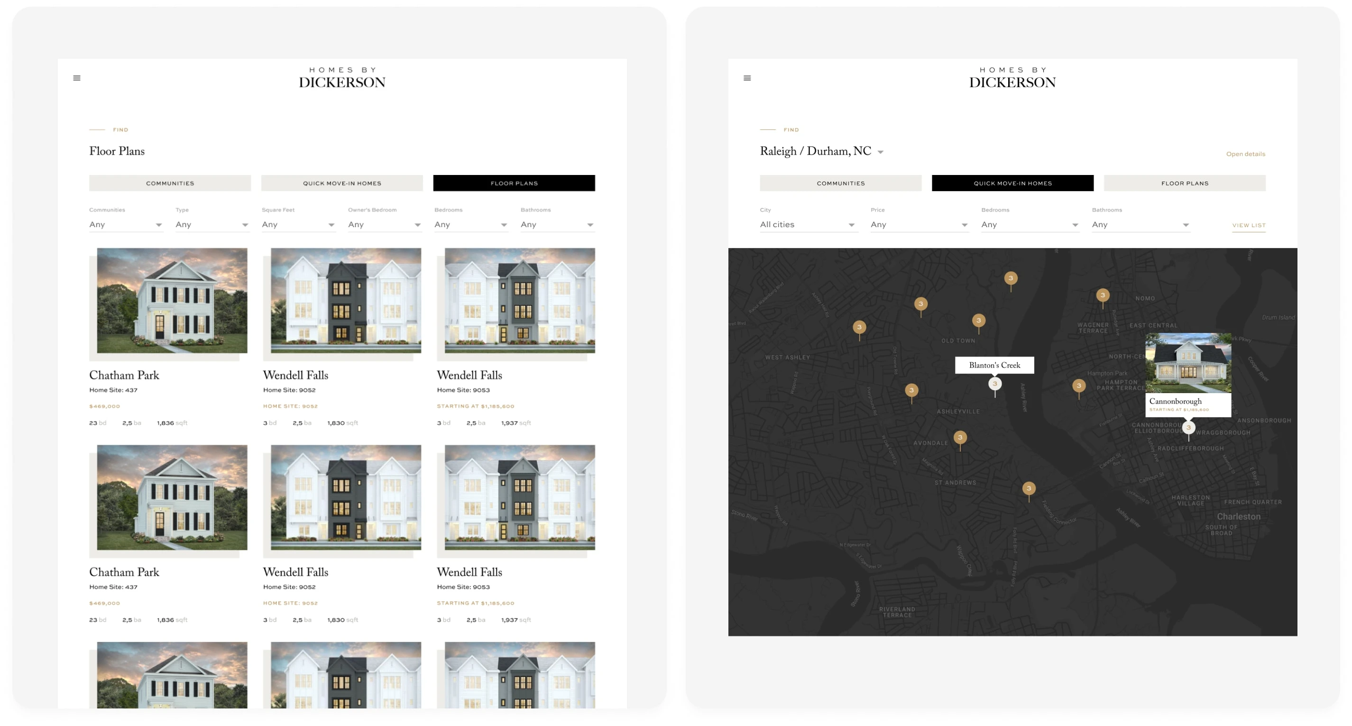Switch to Communities tab on map page

(x=841, y=183)
